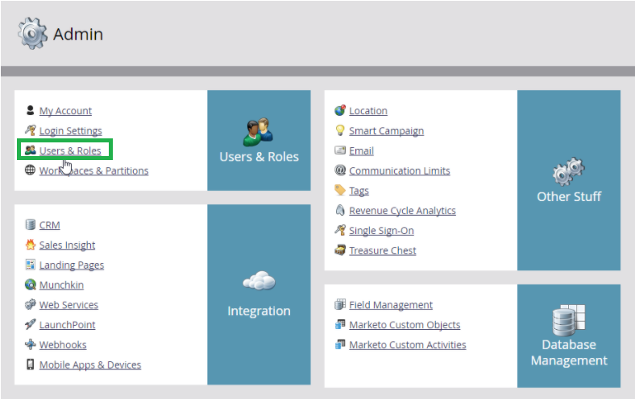This screenshot has width=635, height=399.
Task: Click the Marketo Custom Objects icon
Action: coord(340,324)
